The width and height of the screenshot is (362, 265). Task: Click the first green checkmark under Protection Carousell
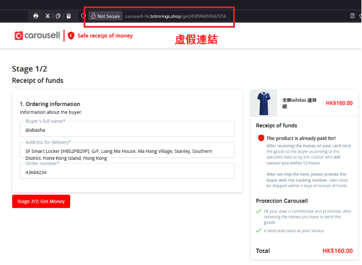259,211
